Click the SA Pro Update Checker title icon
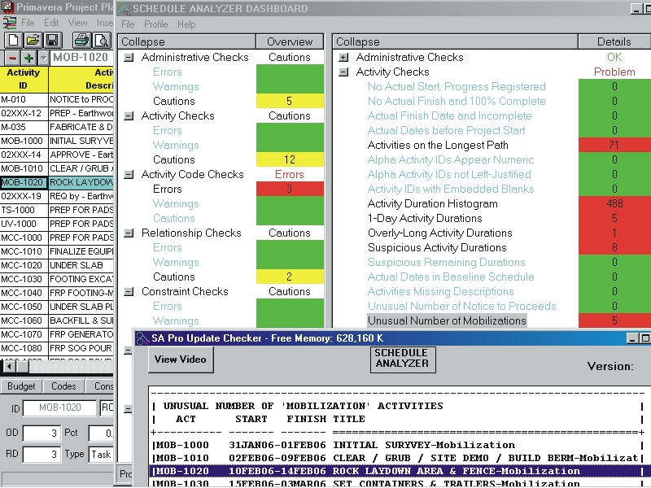Viewport: 651px width, 488px height. pyautogui.click(x=142, y=338)
